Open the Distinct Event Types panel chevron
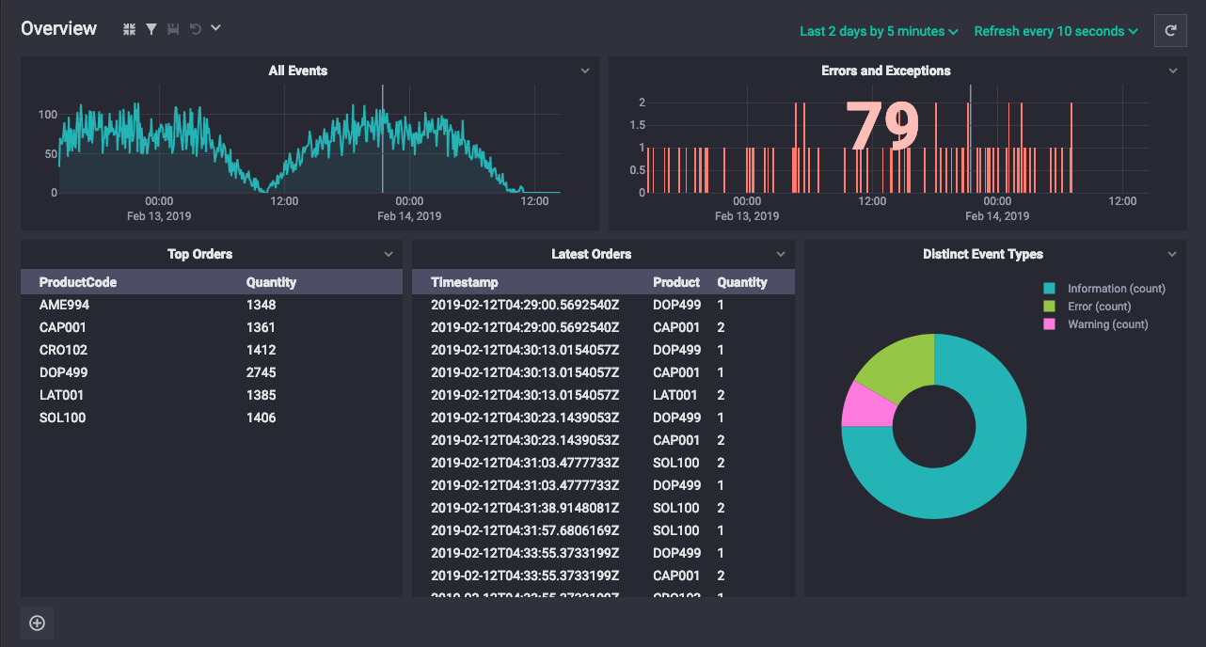The image size is (1206, 647). (x=1172, y=254)
